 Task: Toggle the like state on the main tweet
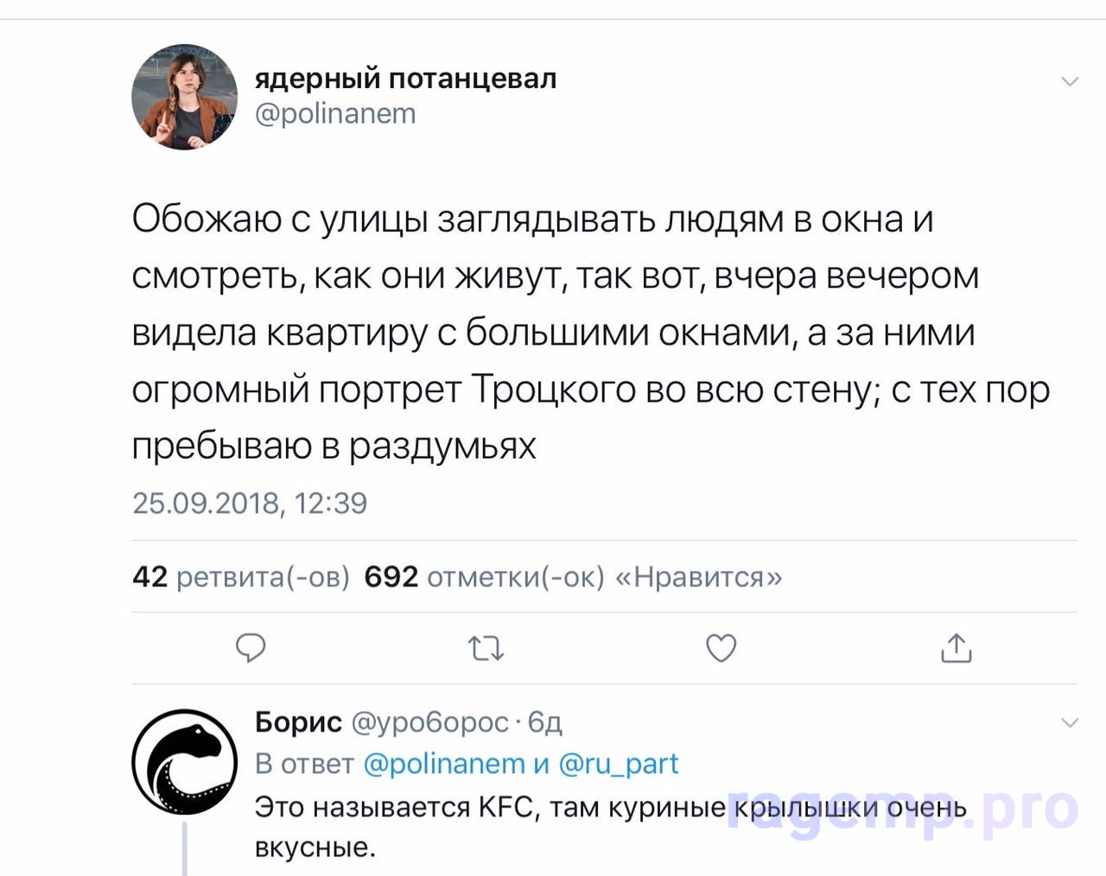(721, 647)
